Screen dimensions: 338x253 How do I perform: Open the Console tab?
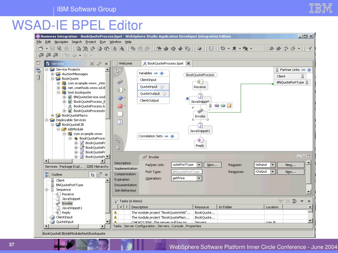[x=177, y=226]
